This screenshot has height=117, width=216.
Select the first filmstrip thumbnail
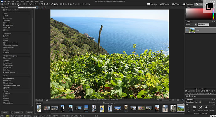coord(39,109)
